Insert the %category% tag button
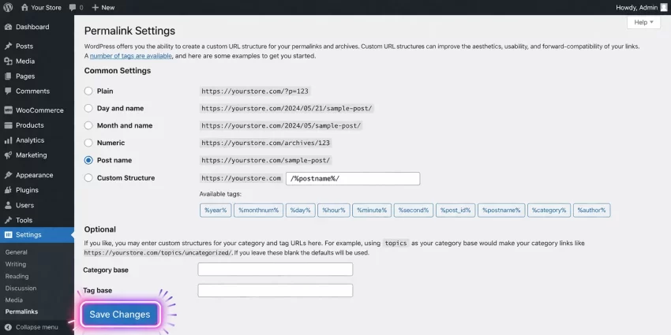Viewport: 671px width, 335px height. pyautogui.click(x=549, y=210)
